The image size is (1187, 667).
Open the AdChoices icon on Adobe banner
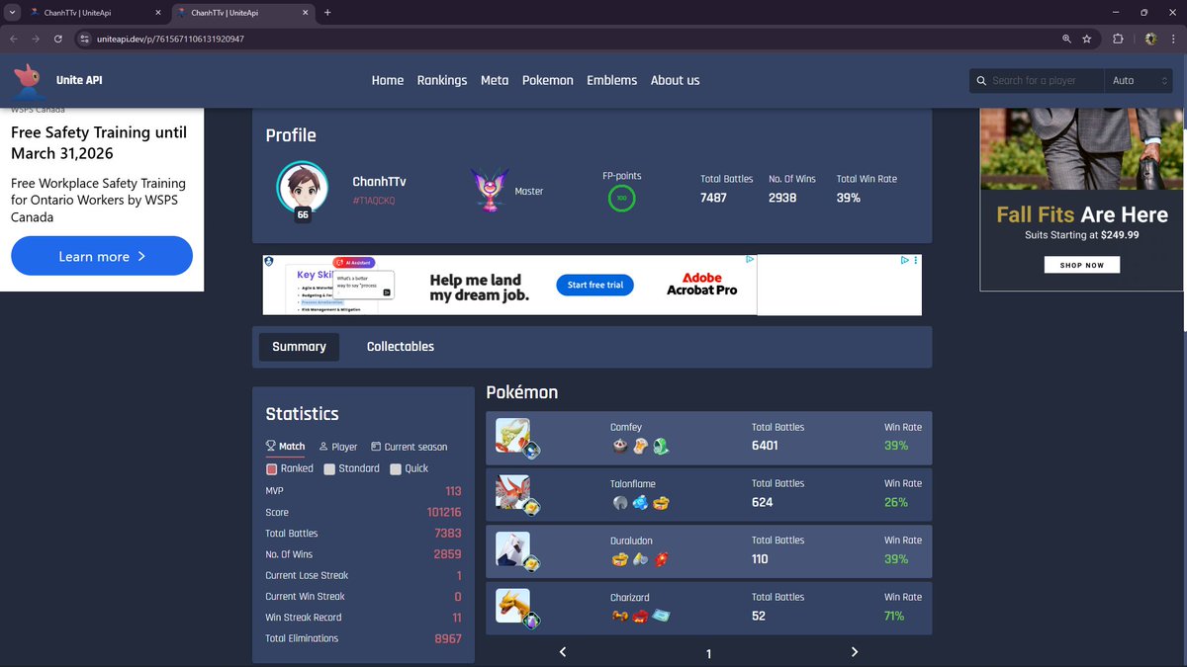750,260
